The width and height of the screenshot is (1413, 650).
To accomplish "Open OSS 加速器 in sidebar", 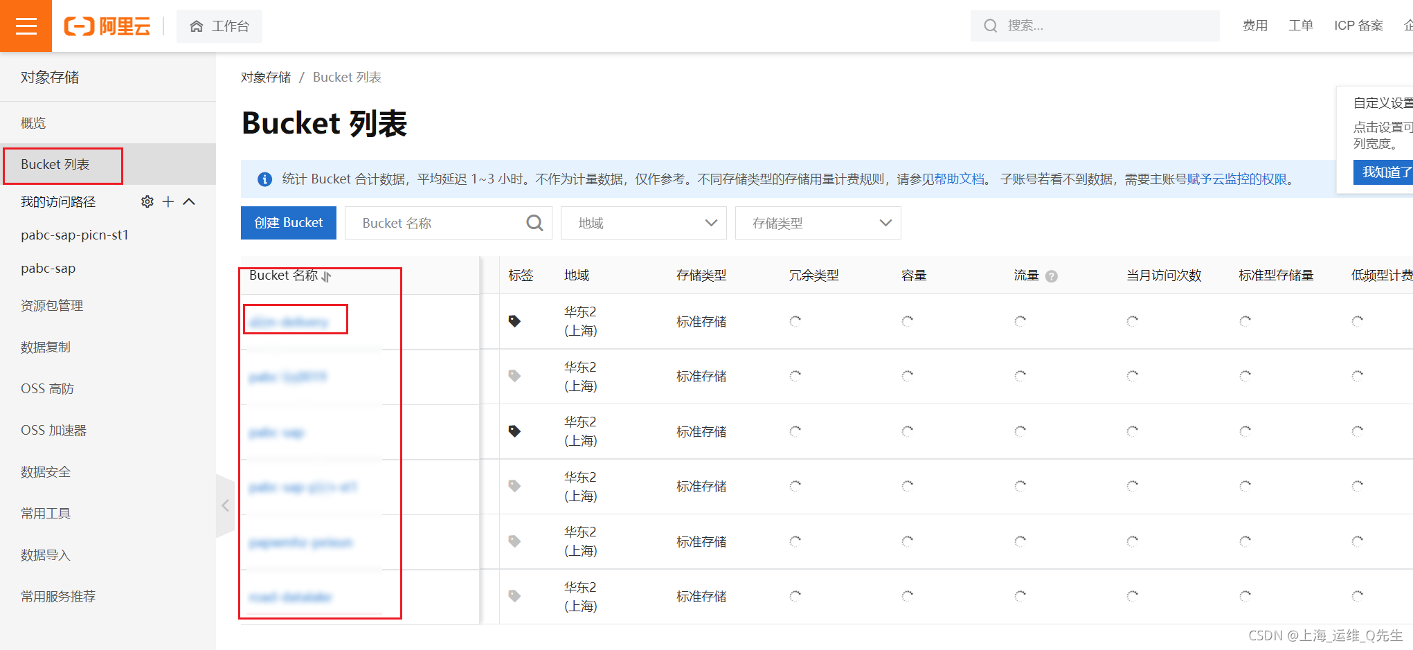I will [x=53, y=431].
